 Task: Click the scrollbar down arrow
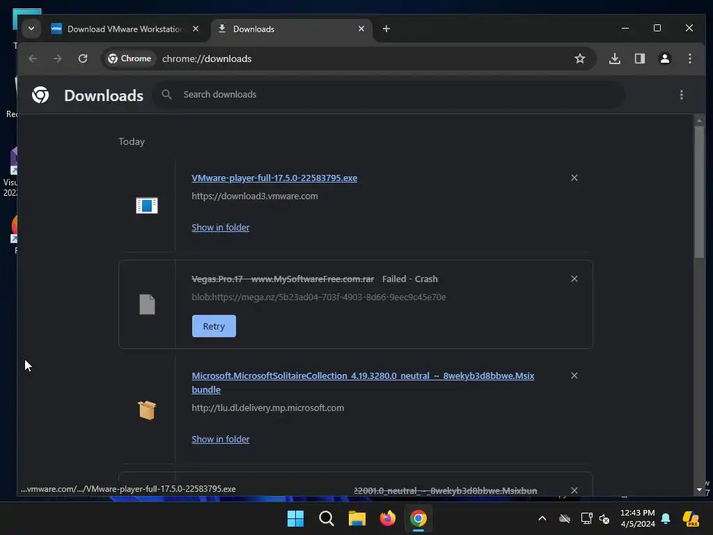(699, 490)
